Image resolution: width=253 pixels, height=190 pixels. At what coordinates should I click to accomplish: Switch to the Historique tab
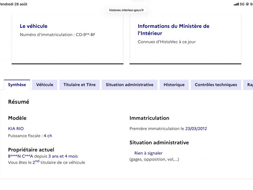tap(174, 85)
